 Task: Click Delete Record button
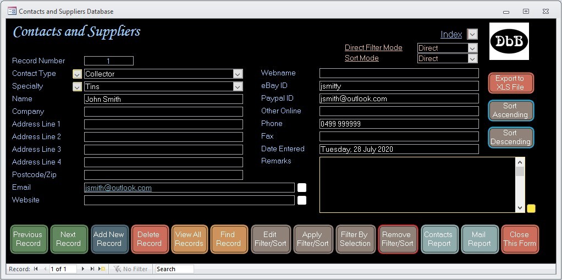pos(150,239)
